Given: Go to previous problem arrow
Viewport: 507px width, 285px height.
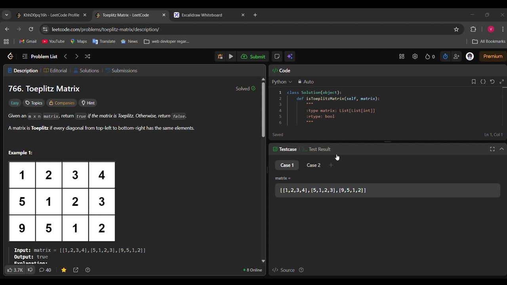Looking at the screenshot, I should [66, 56].
